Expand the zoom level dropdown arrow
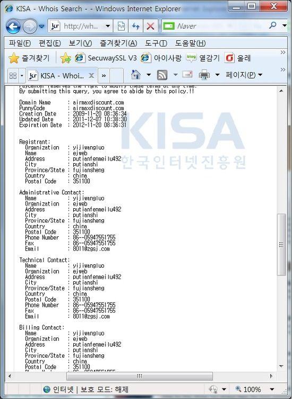The image size is (292, 399). tap(272, 389)
